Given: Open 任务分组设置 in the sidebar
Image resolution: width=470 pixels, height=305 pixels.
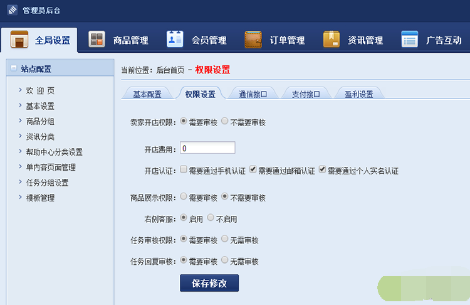Looking at the screenshot, I should (48, 183).
